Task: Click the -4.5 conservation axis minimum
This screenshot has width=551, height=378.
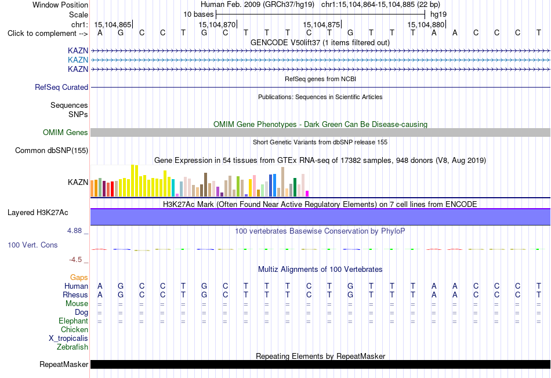Action: click(75, 260)
